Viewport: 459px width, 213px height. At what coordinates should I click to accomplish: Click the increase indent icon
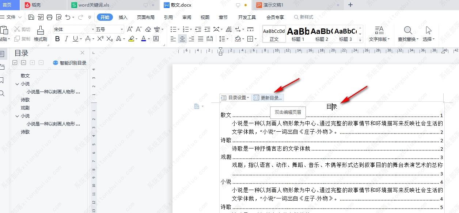click(x=207, y=29)
